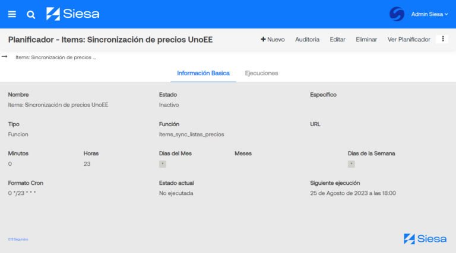Click Editar to edit planner
Image resolution: width=456 pixels, height=253 pixels.
pos(337,40)
